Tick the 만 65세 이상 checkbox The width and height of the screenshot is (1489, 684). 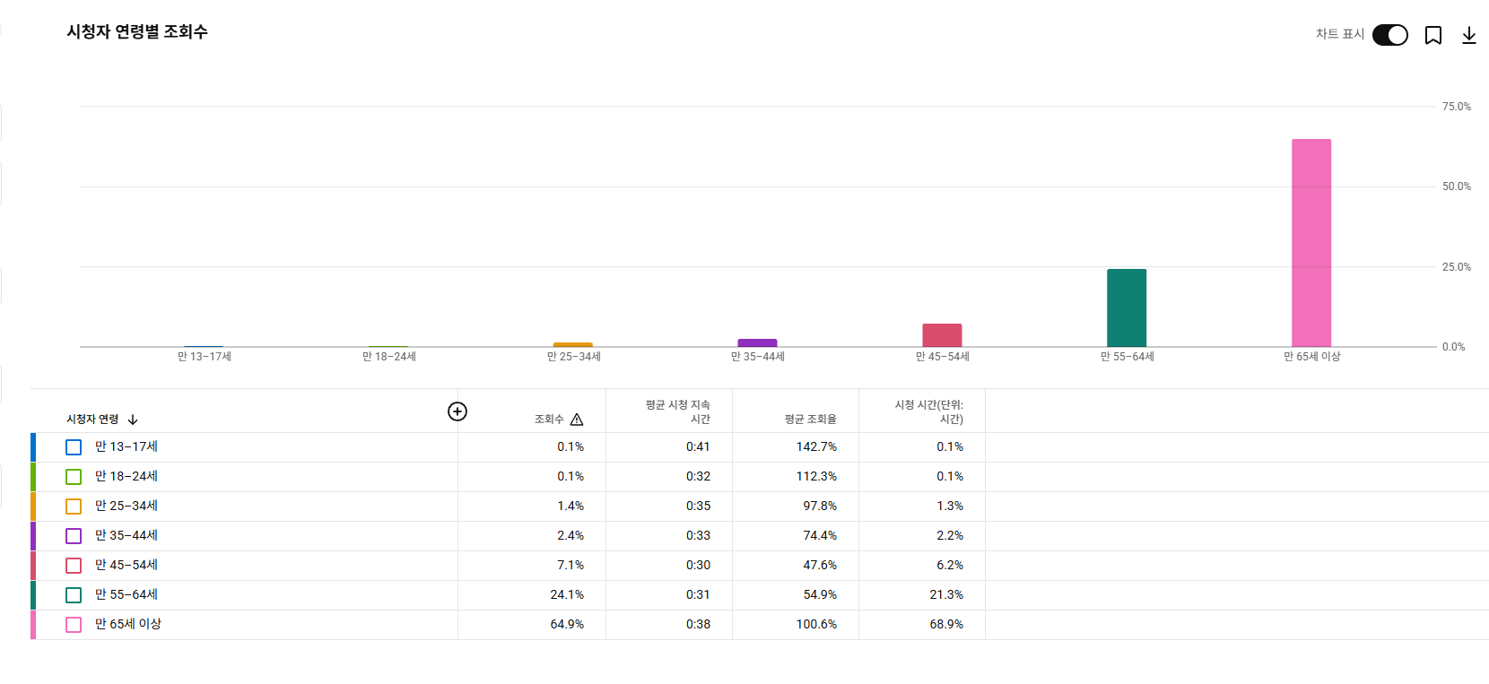pyautogui.click(x=74, y=625)
